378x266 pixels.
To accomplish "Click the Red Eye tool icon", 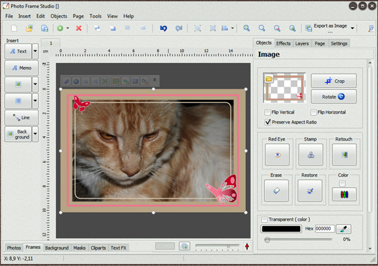I will pyautogui.click(x=277, y=155).
